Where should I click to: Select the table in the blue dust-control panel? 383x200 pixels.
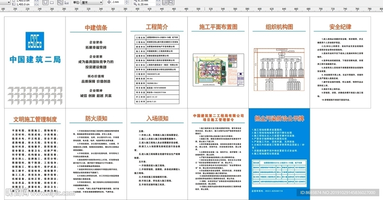(279, 173)
